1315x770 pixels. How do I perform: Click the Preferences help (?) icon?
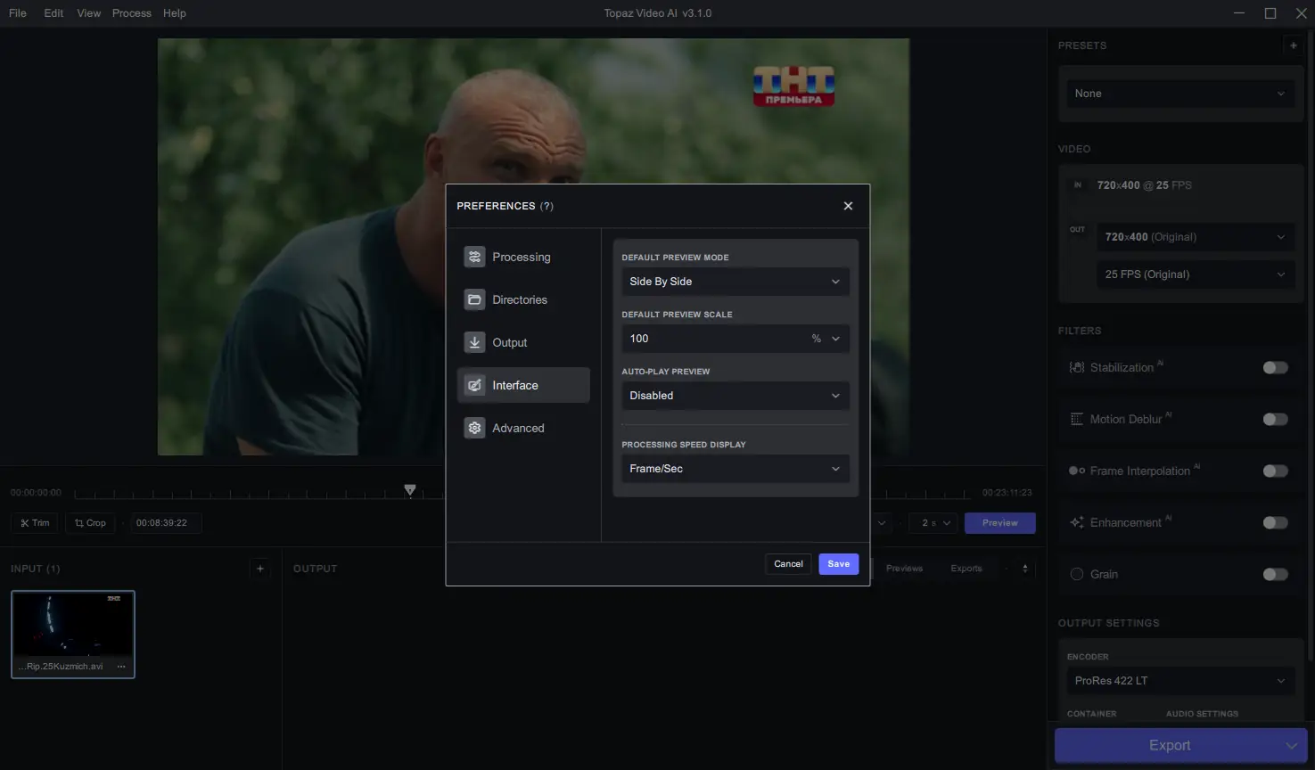coord(547,206)
